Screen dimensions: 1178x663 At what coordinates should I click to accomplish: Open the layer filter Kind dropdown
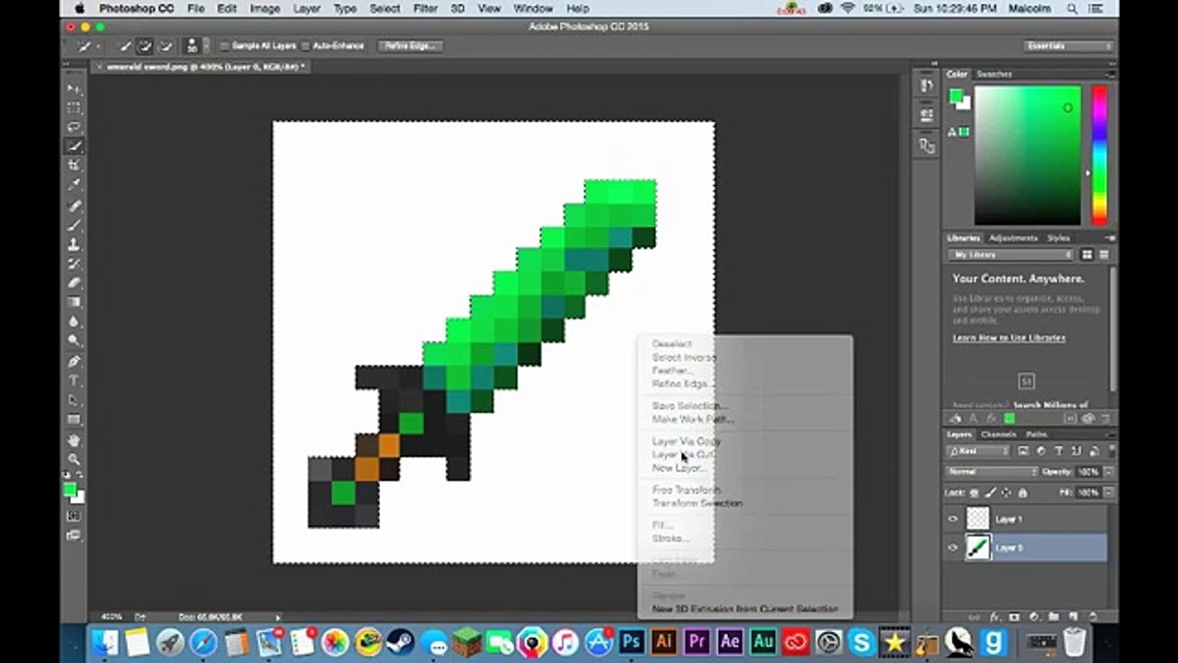tap(979, 451)
